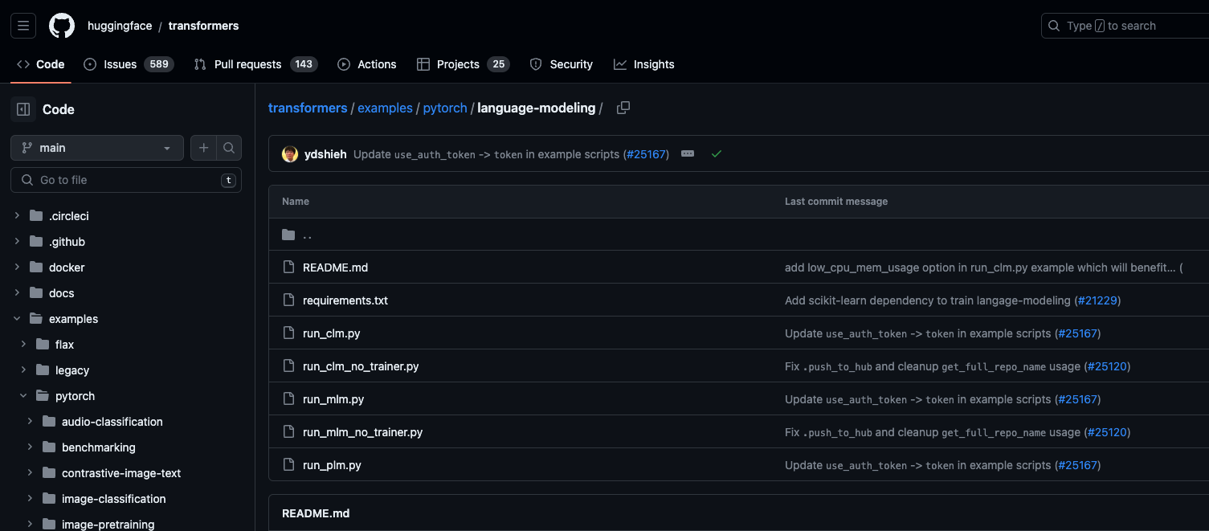Open the run_mlm_no_trainer.py file
The height and width of the screenshot is (531, 1209).
coord(362,432)
